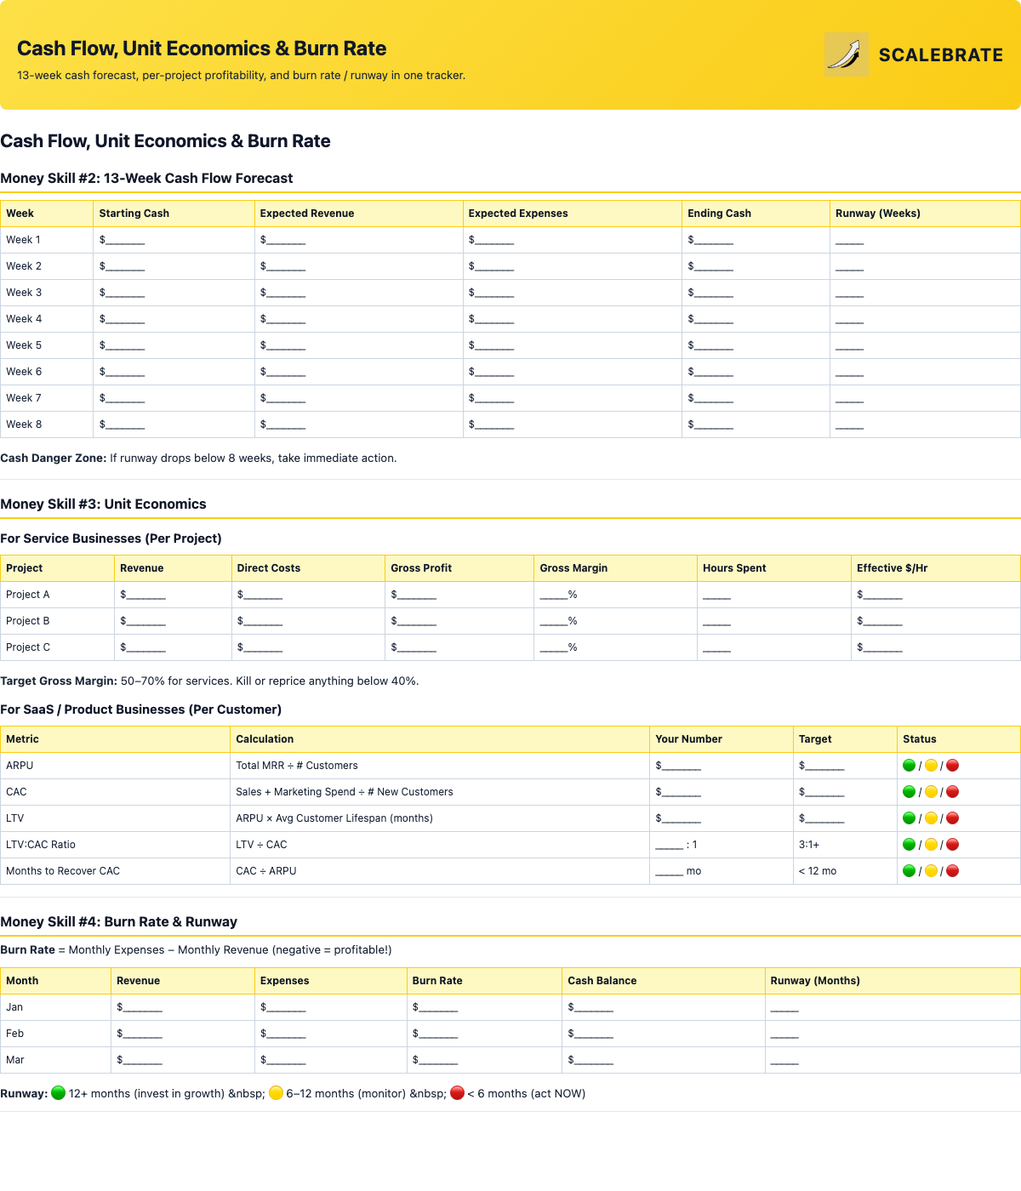The height and width of the screenshot is (1191, 1021).
Task: Click yellow dot in Runway legend
Action: pos(276,1093)
